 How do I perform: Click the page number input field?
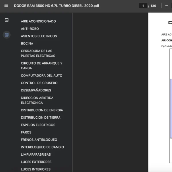[143, 6]
